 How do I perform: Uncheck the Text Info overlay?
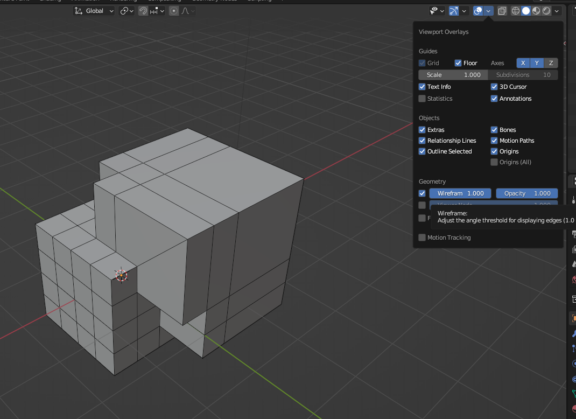(422, 87)
